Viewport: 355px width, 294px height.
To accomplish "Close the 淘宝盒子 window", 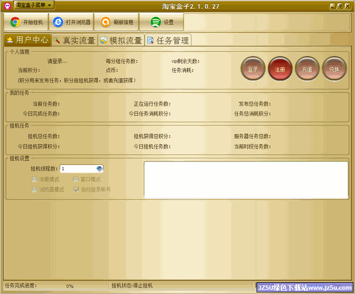I will 347,6.
